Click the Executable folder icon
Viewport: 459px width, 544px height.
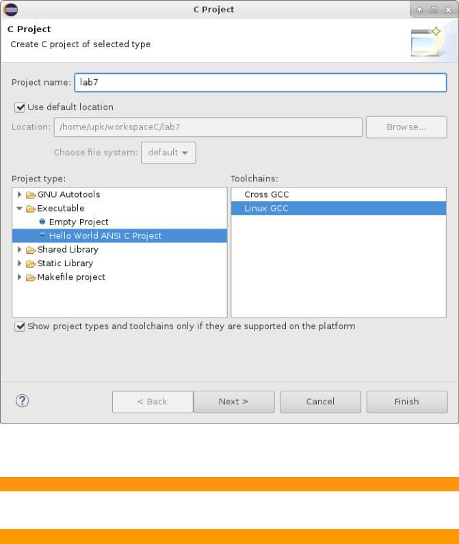tap(31, 209)
